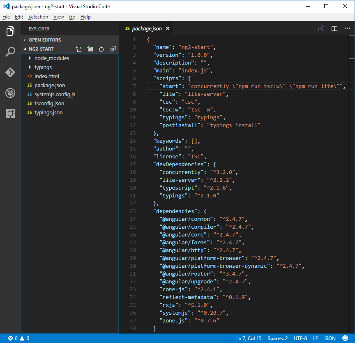
Task: Click Ln 7, Col 15 in status bar
Action: [249, 338]
